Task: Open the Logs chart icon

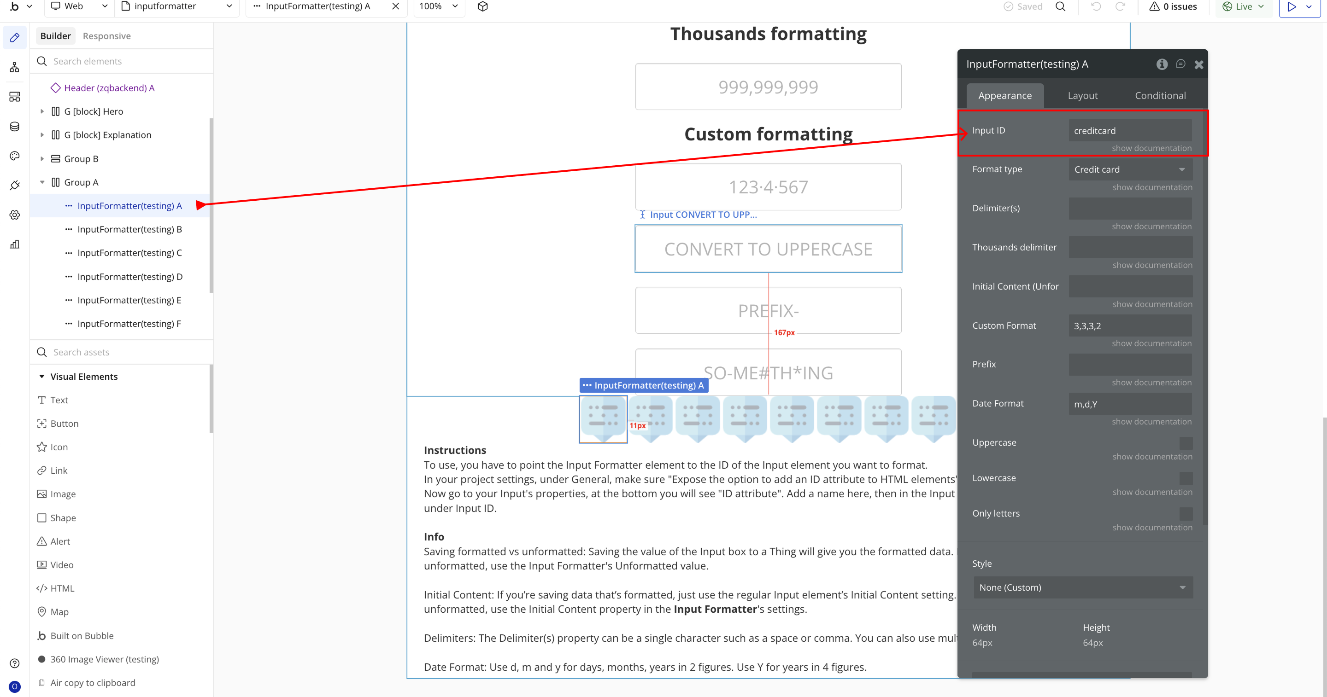Action: pyautogui.click(x=14, y=244)
